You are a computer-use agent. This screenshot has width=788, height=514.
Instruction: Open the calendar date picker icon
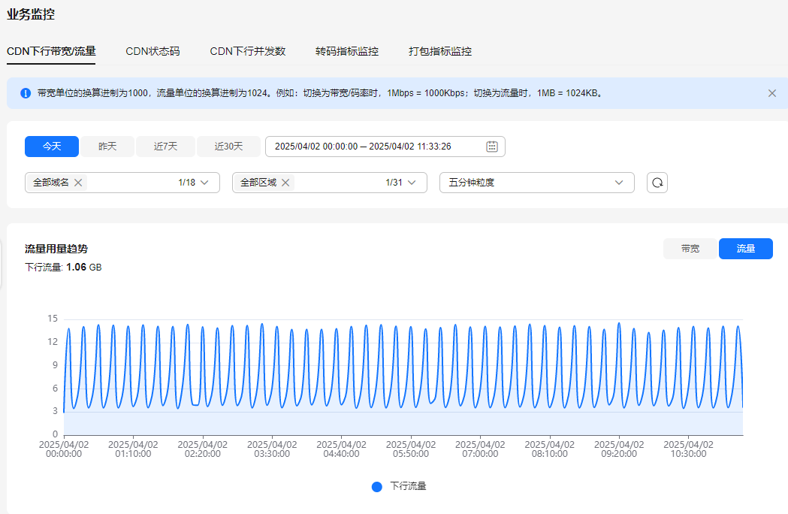[x=492, y=147]
